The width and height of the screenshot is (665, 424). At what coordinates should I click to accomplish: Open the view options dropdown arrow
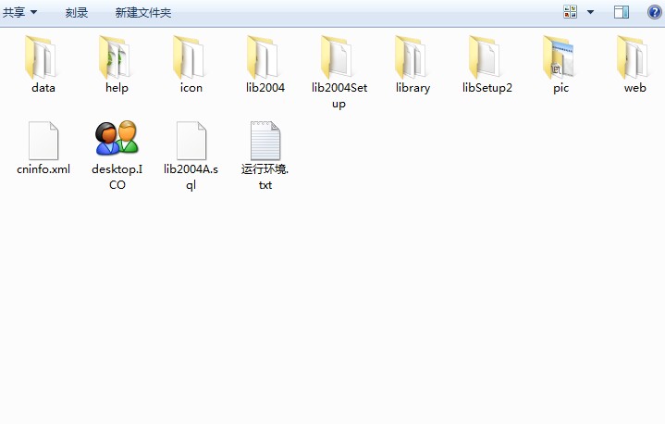[x=590, y=12]
